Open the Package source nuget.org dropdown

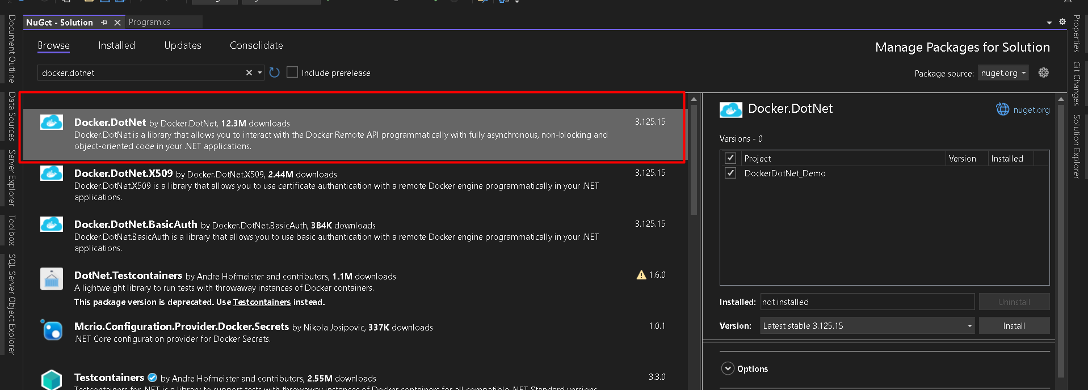1003,73
